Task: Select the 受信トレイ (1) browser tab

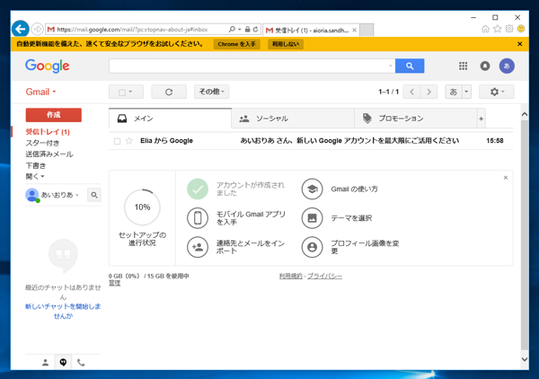Action: coord(312,31)
